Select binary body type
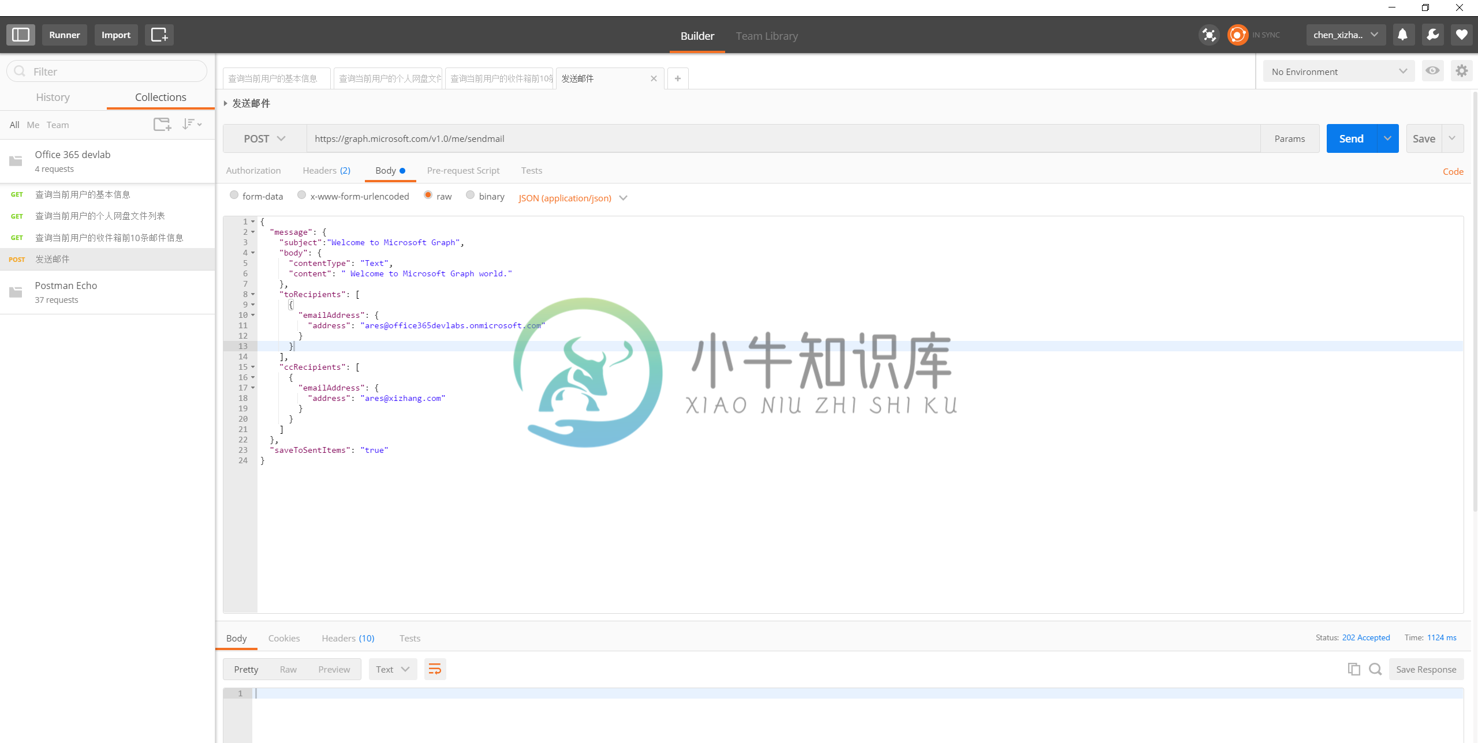Screen dimensions: 1478x743 tap(470, 195)
